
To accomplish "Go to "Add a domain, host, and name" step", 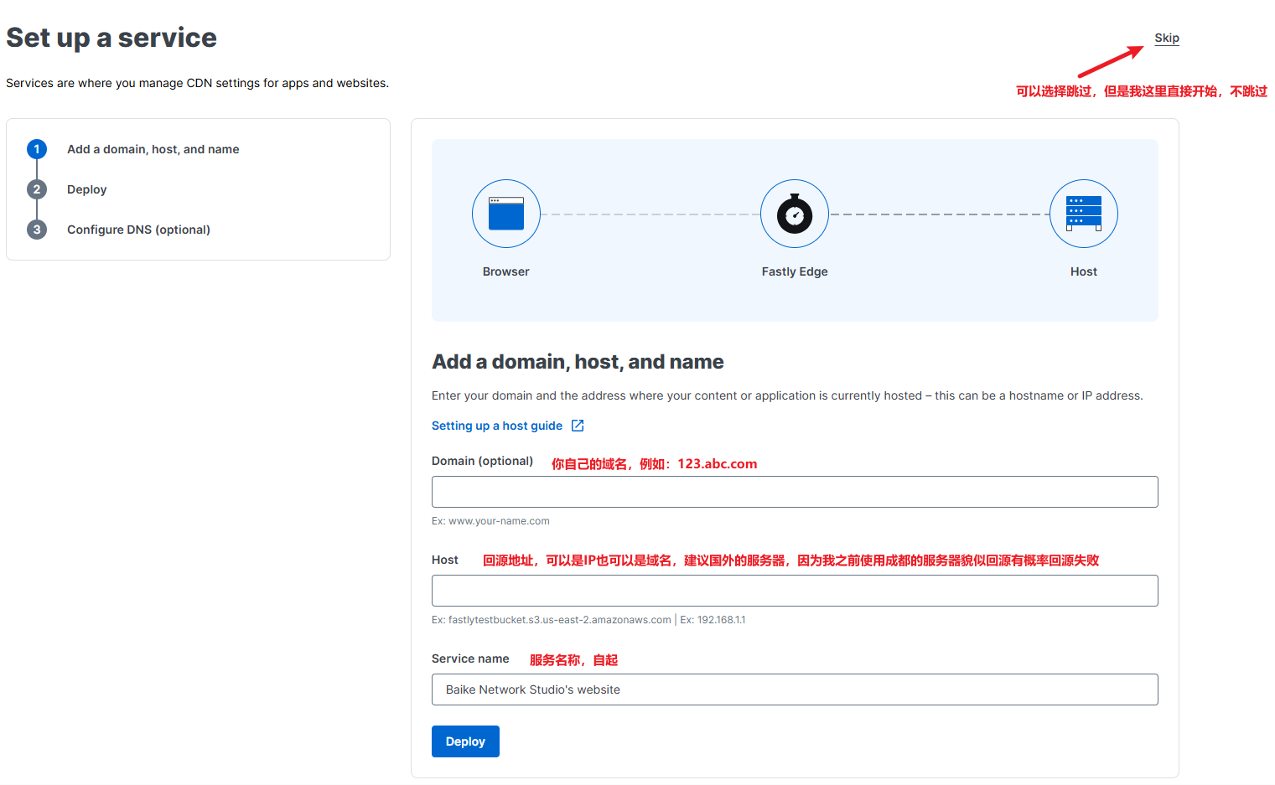I will click(x=153, y=149).
